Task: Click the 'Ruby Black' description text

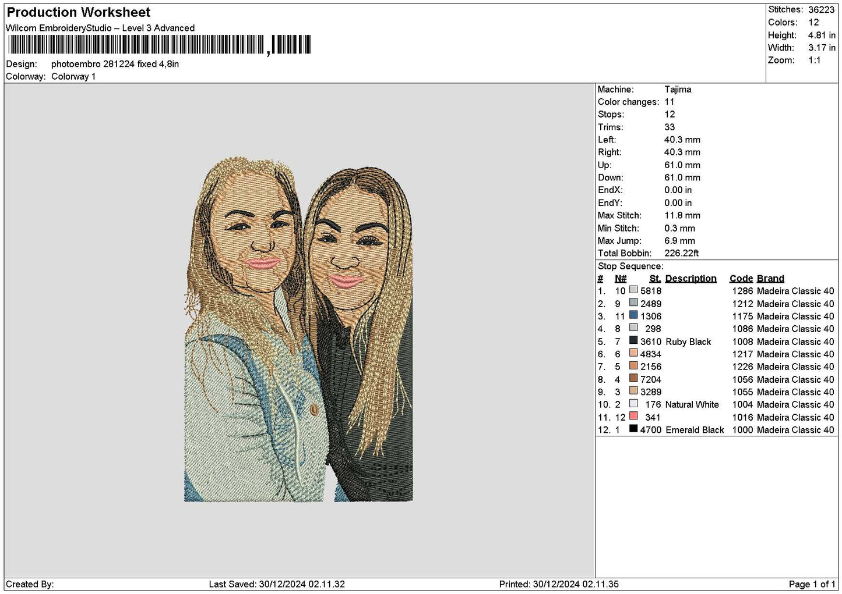Action: 688,342
